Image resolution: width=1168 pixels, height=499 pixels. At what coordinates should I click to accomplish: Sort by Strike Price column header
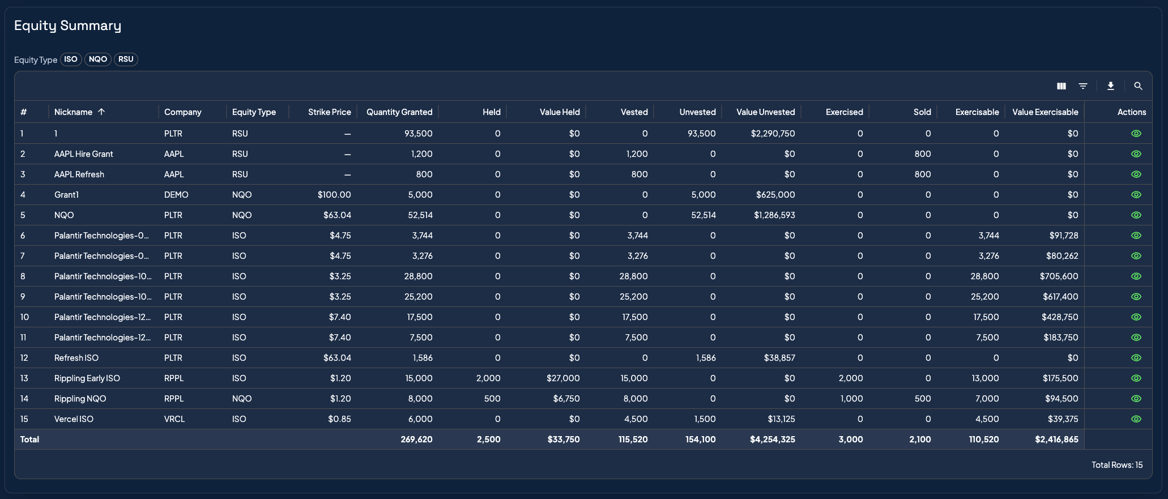pos(330,112)
